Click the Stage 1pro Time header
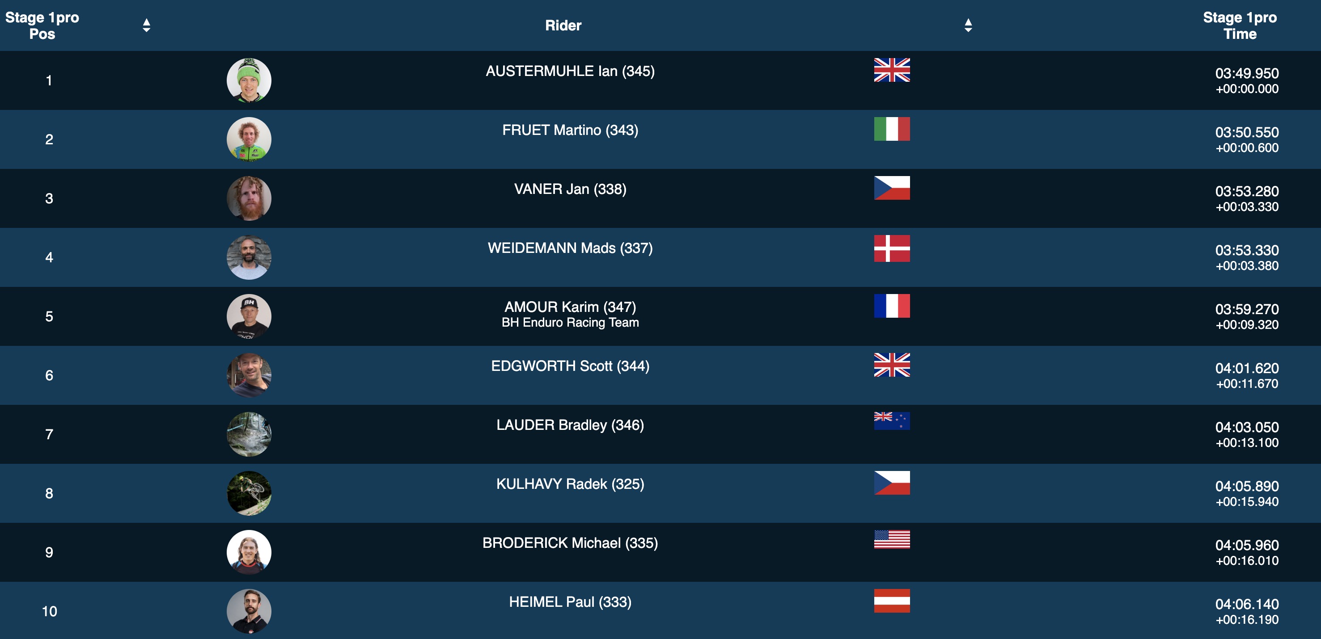The image size is (1321, 639). [1240, 25]
